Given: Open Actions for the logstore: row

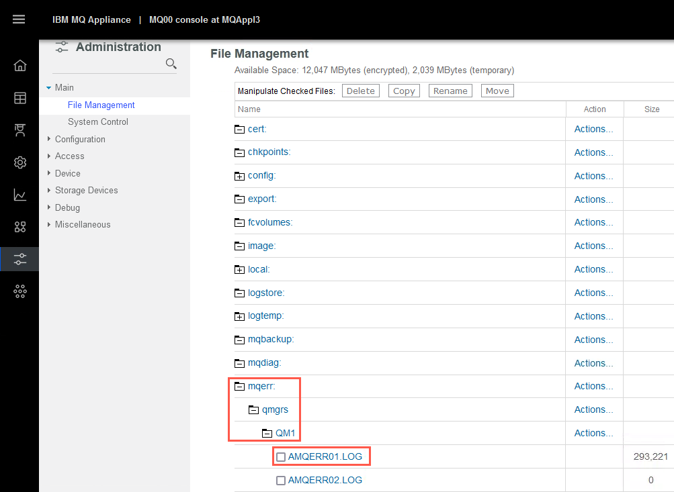Looking at the screenshot, I should tap(593, 293).
